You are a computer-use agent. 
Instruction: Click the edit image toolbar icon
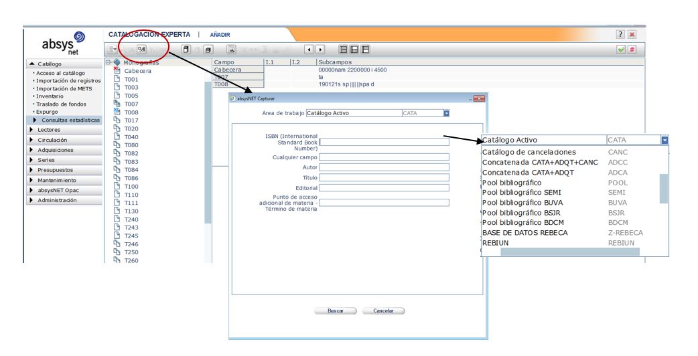click(x=232, y=50)
